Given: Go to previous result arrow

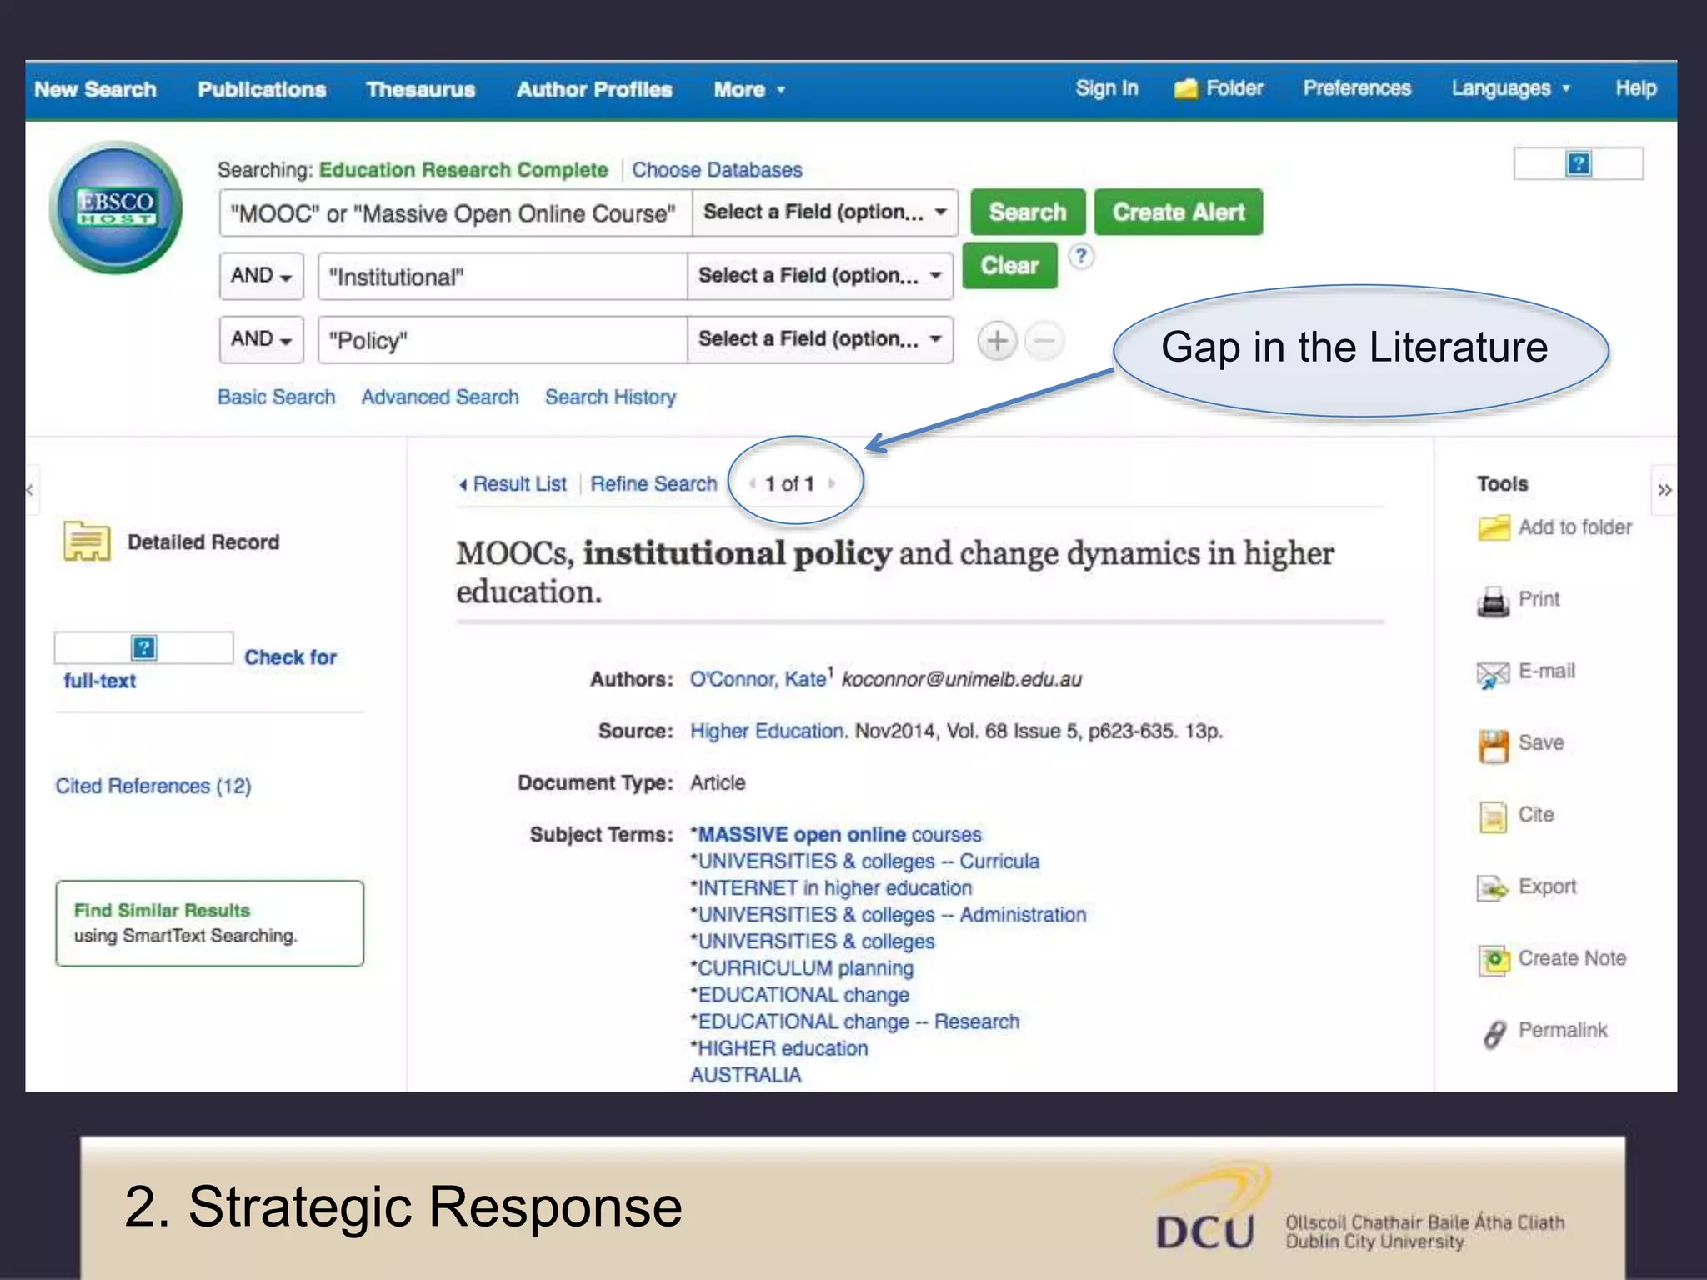Looking at the screenshot, I should (x=753, y=483).
